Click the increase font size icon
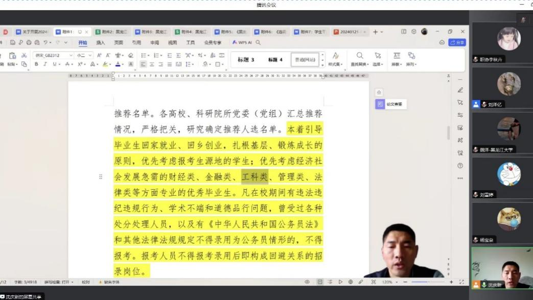 click(100, 55)
